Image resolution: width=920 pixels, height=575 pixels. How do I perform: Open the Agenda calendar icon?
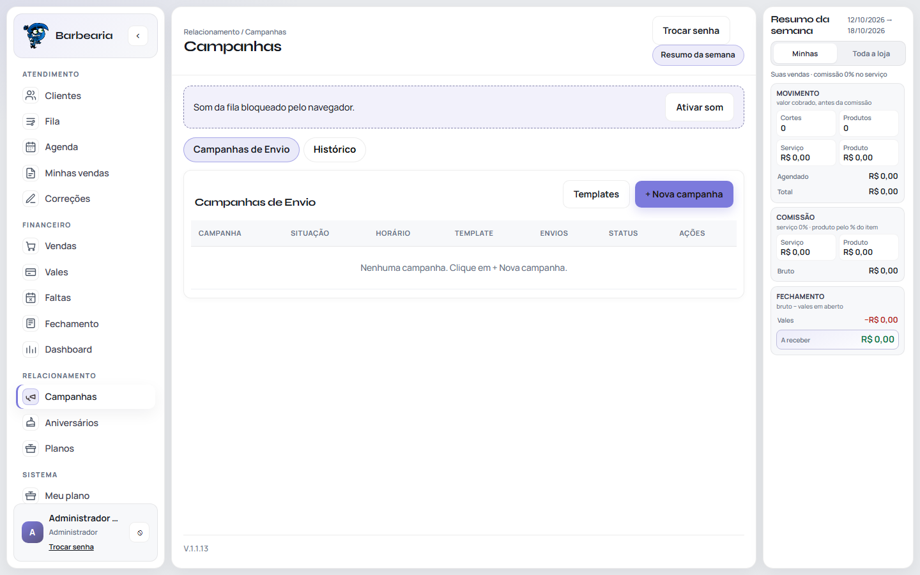pos(31,147)
